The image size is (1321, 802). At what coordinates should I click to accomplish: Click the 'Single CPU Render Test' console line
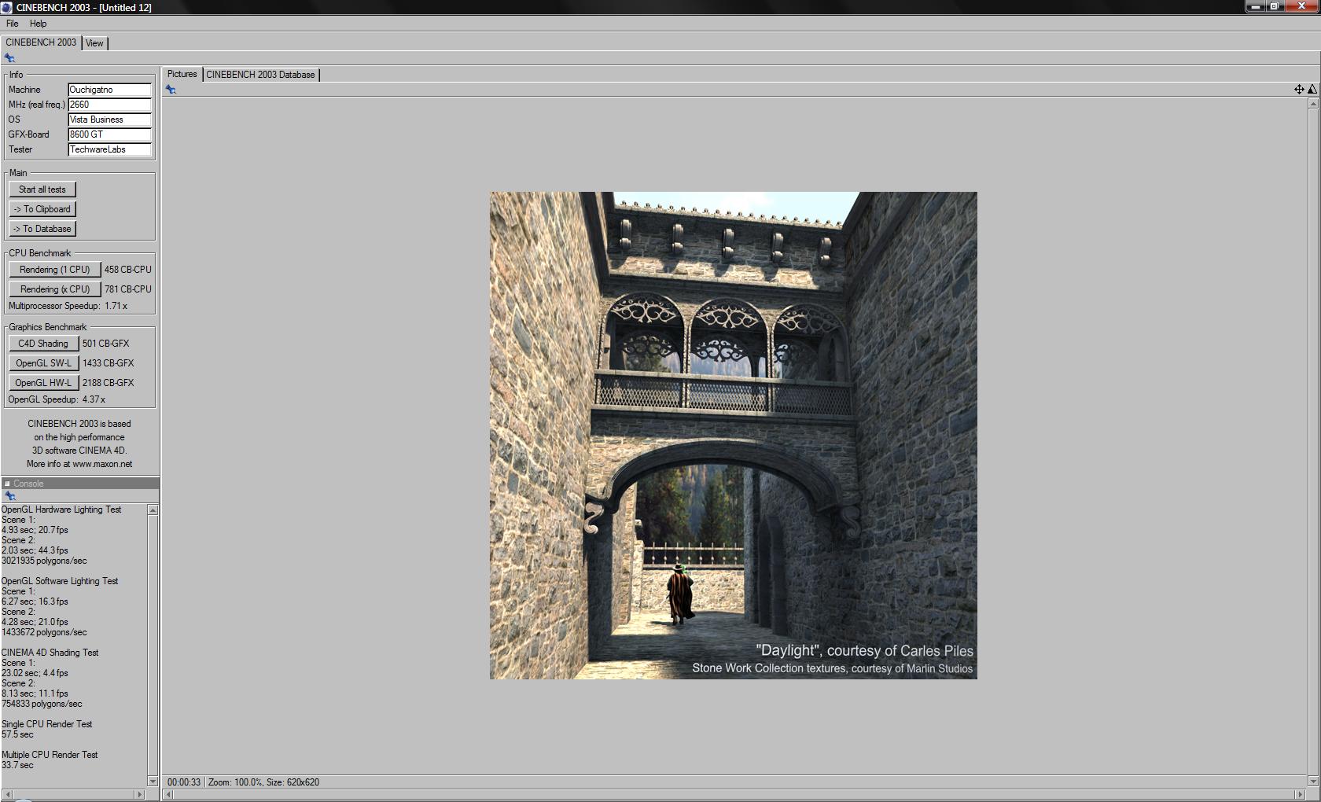[x=46, y=724]
